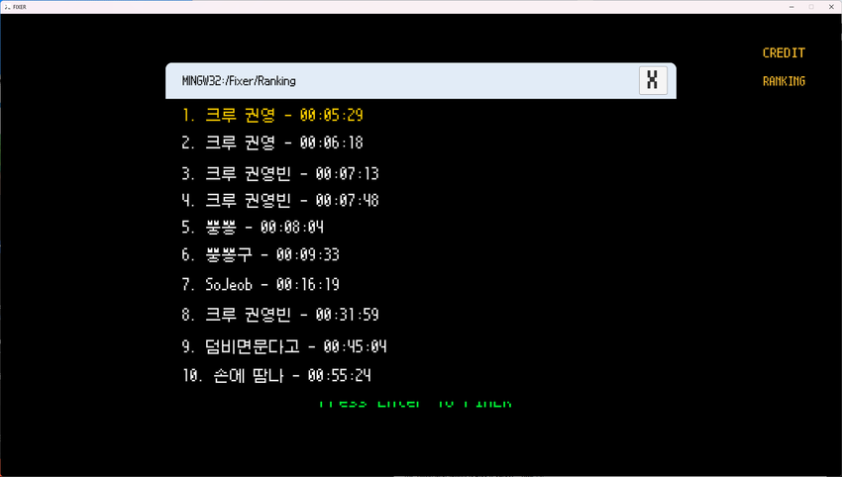Select rank 4 entry with time 00:07:48
Image resolution: width=842 pixels, height=477 pixels.
280,200
